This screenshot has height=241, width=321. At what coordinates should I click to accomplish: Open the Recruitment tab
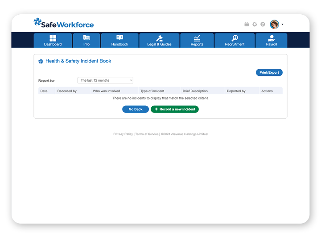(x=235, y=41)
